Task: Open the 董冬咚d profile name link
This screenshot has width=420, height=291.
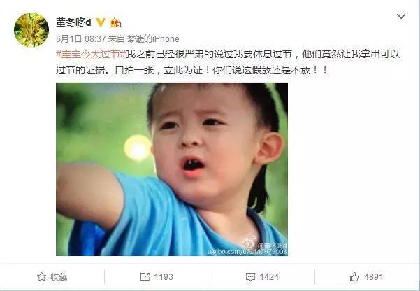Action: click(73, 22)
